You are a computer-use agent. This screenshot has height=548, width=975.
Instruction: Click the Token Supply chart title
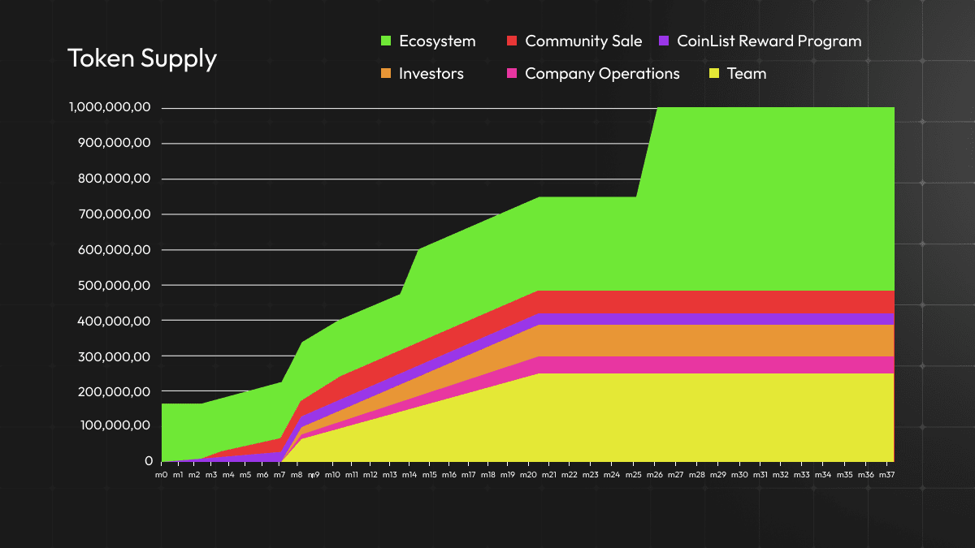pos(142,58)
